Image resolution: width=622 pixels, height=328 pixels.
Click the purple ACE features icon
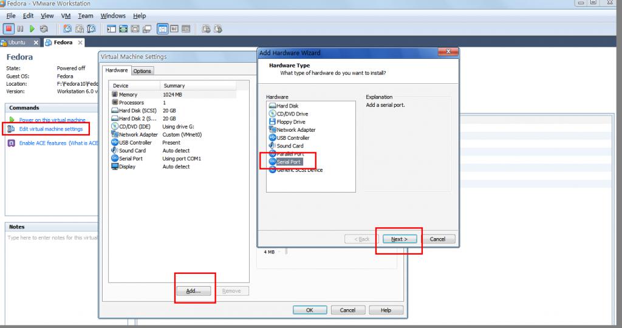point(12,143)
